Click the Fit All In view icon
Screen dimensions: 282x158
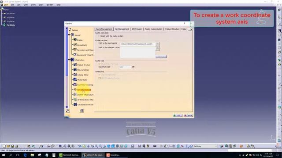click(x=84, y=146)
